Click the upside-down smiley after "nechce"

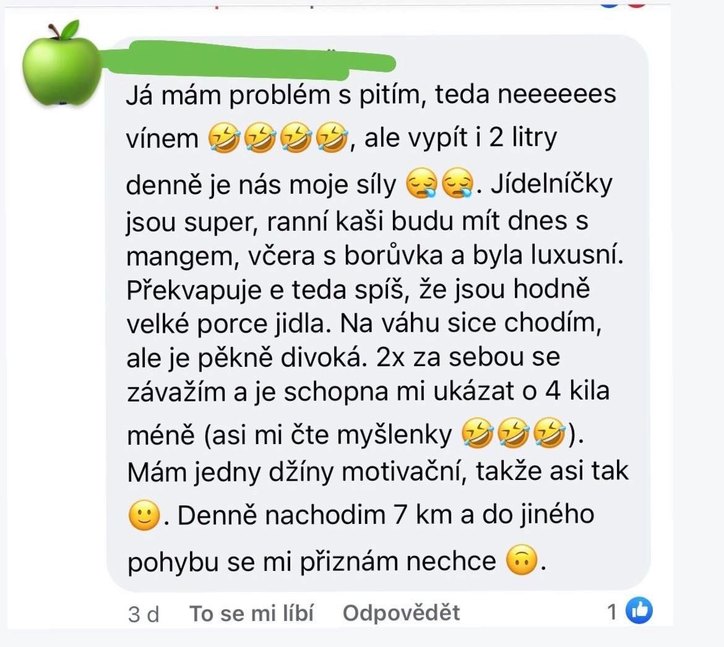(522, 560)
